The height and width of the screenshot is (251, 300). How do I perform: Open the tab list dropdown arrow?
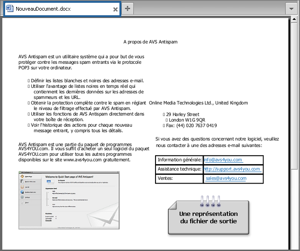coord(291,9)
